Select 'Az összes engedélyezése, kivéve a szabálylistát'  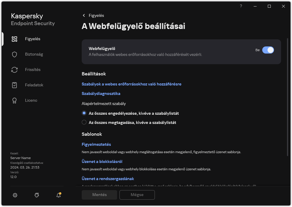(84, 113)
